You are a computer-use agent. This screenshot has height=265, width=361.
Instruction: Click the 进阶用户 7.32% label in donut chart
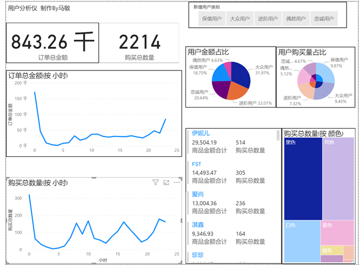coord(292,101)
